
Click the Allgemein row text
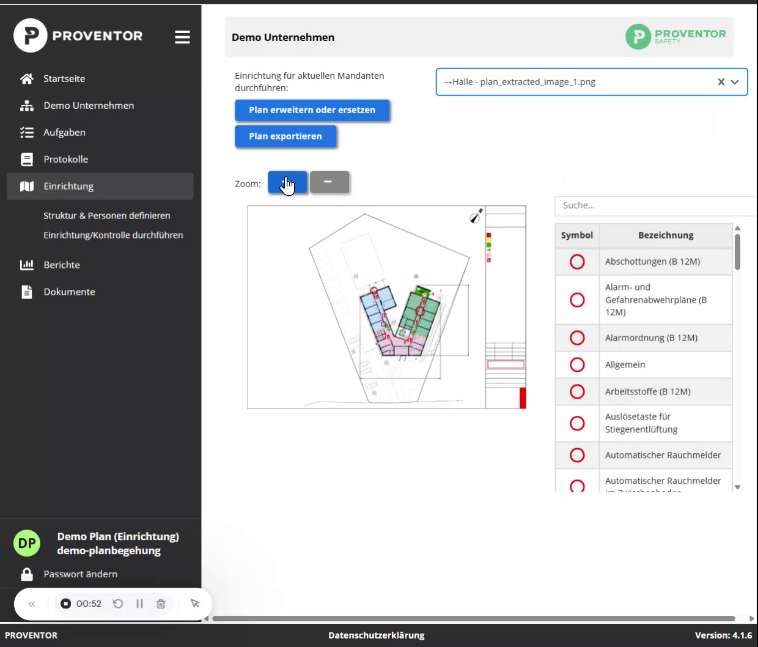click(625, 364)
